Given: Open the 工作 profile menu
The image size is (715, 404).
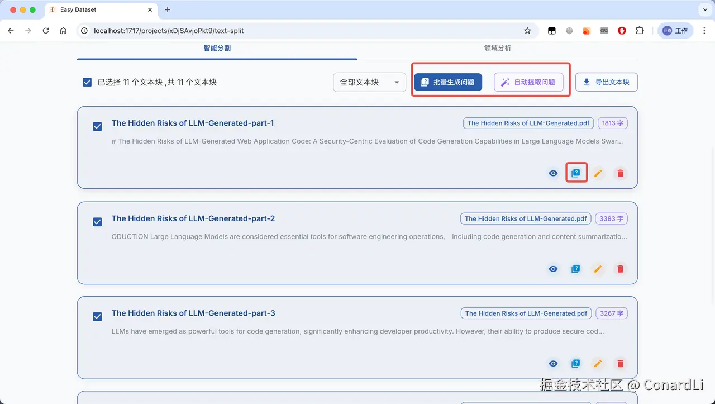Looking at the screenshot, I should (x=675, y=31).
